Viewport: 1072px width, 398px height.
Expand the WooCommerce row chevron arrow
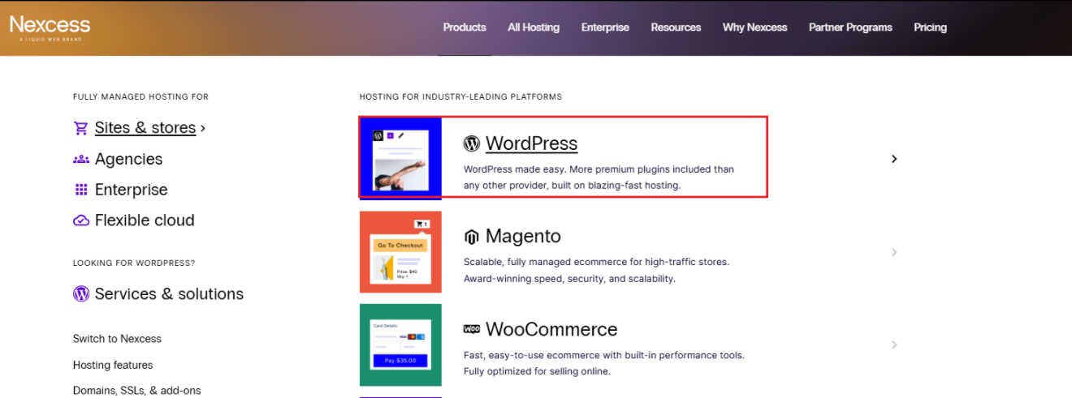point(894,345)
